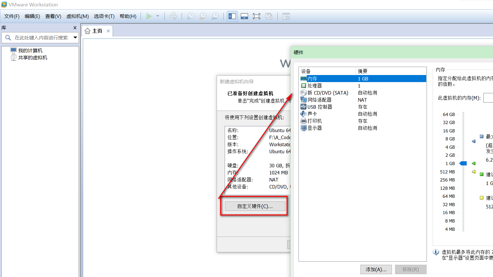This screenshot has height=277, width=493.
Task: Open the power button dropdown arrow
Action: click(157, 16)
